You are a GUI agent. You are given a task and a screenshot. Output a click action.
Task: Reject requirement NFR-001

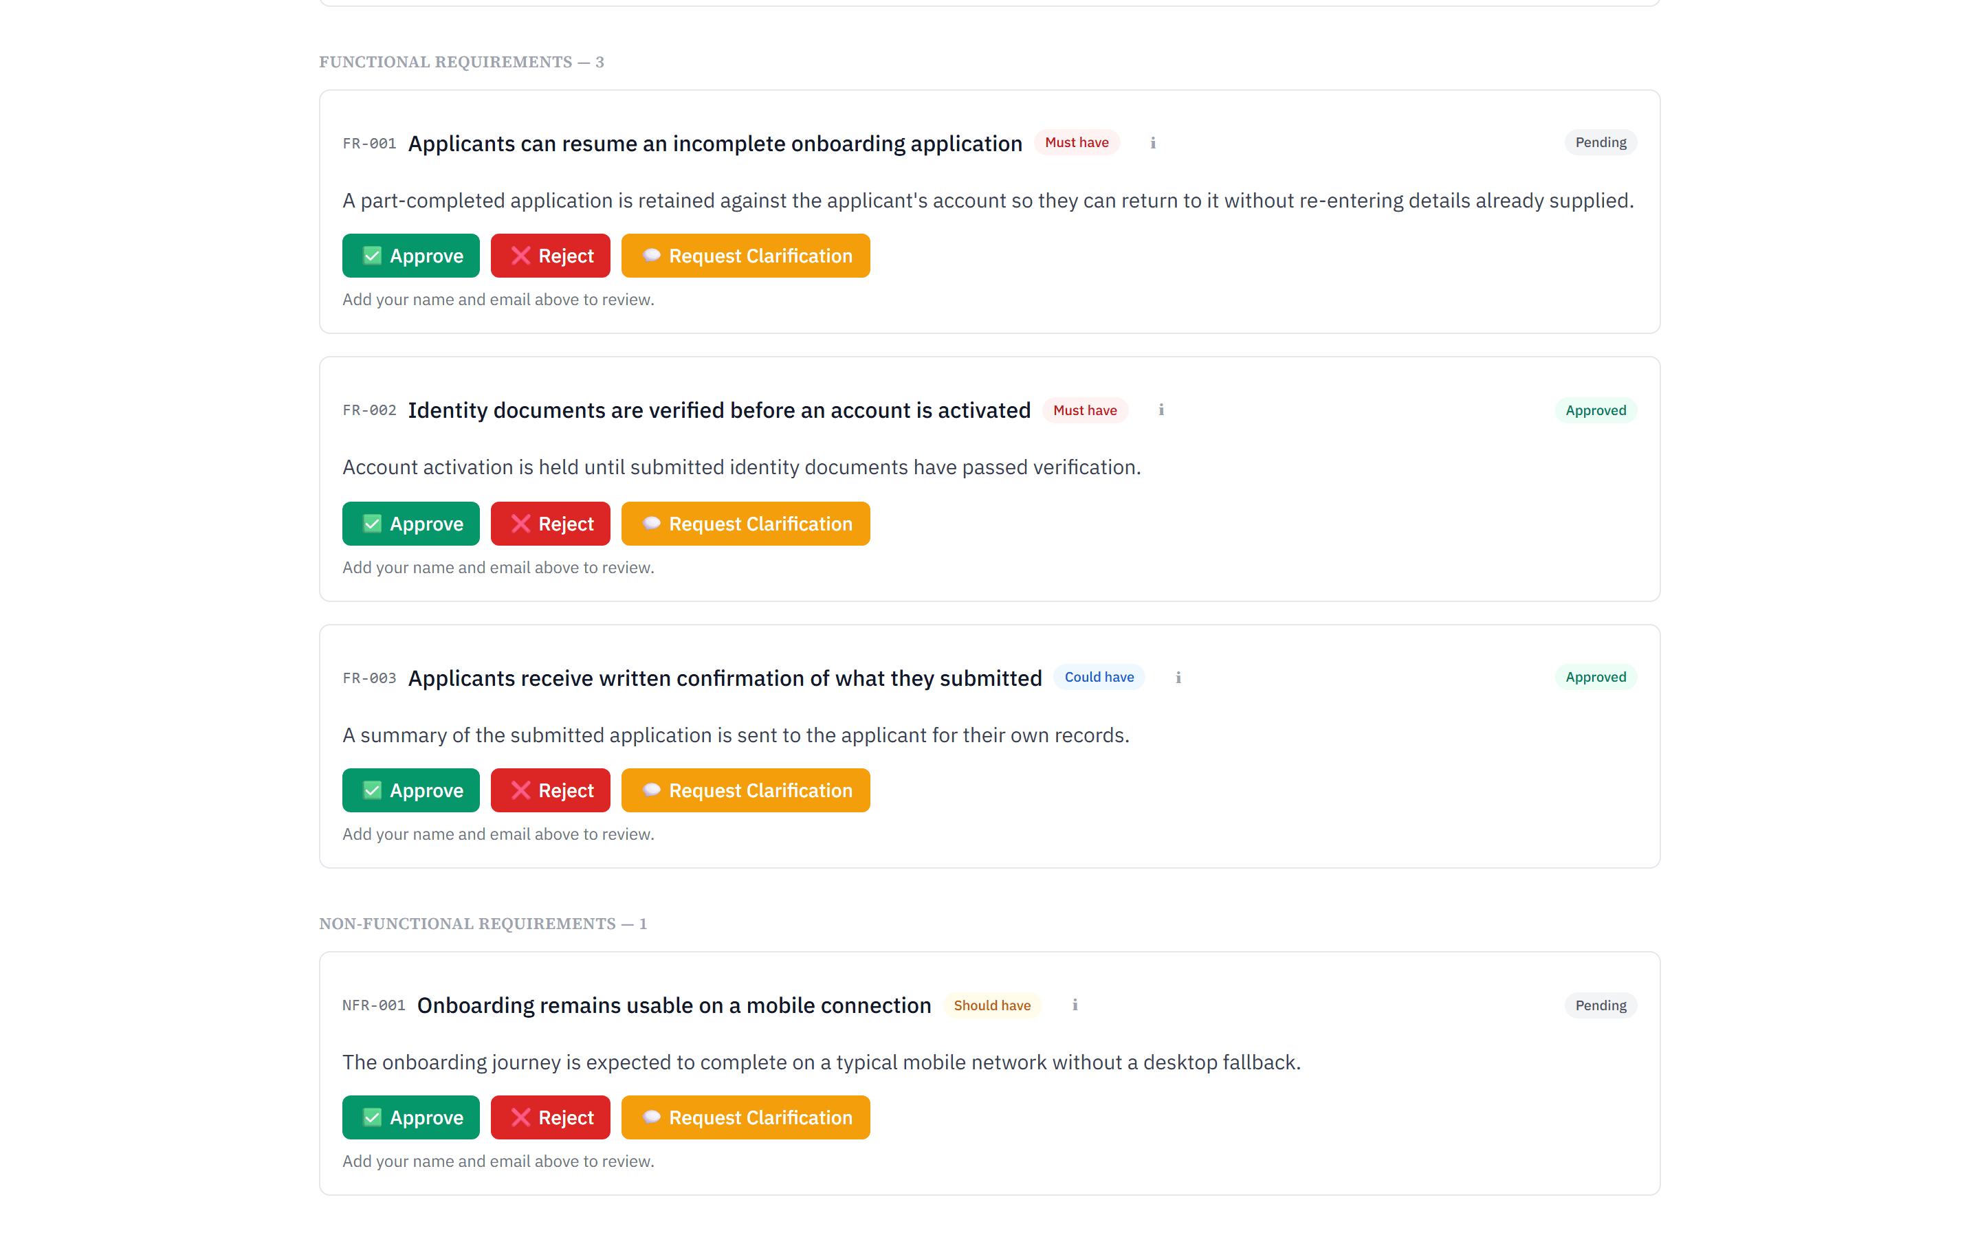(x=551, y=1117)
